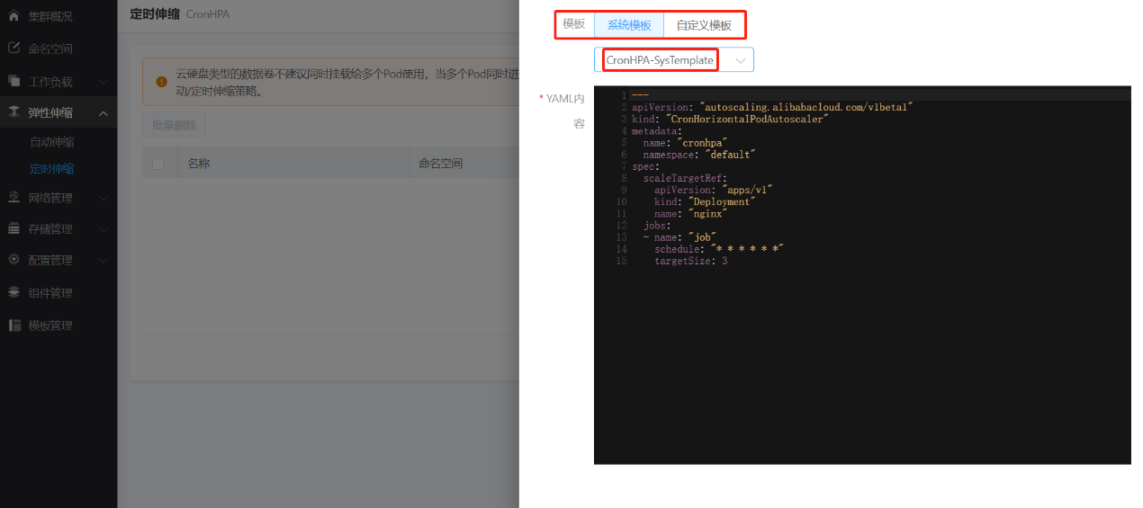Switch to the 自定义模板 tab
This screenshot has width=1143, height=508.
click(704, 25)
